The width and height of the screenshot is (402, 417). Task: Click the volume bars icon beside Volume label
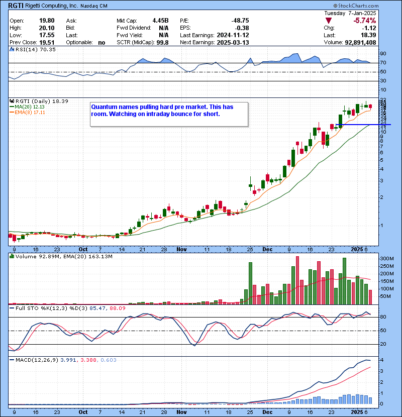tap(12, 256)
